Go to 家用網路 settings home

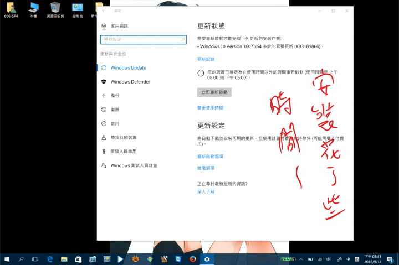pos(115,26)
